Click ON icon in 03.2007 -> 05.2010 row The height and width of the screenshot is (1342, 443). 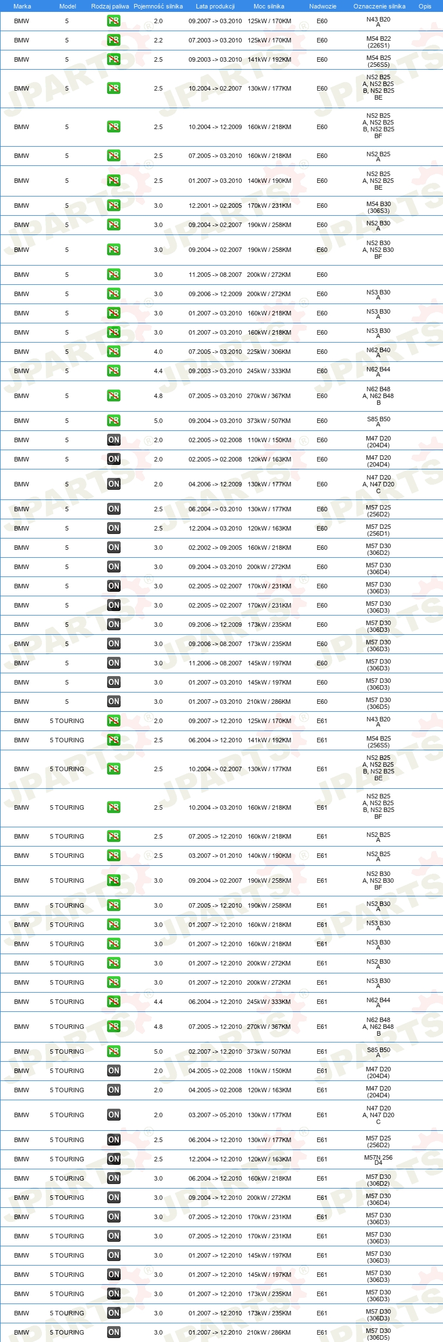pyautogui.click(x=114, y=1115)
